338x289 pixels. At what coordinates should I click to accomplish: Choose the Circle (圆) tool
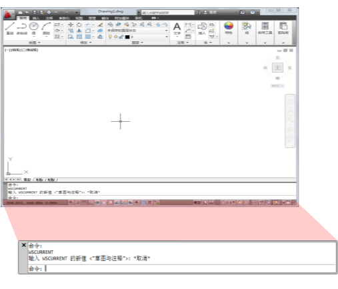tap(34, 28)
